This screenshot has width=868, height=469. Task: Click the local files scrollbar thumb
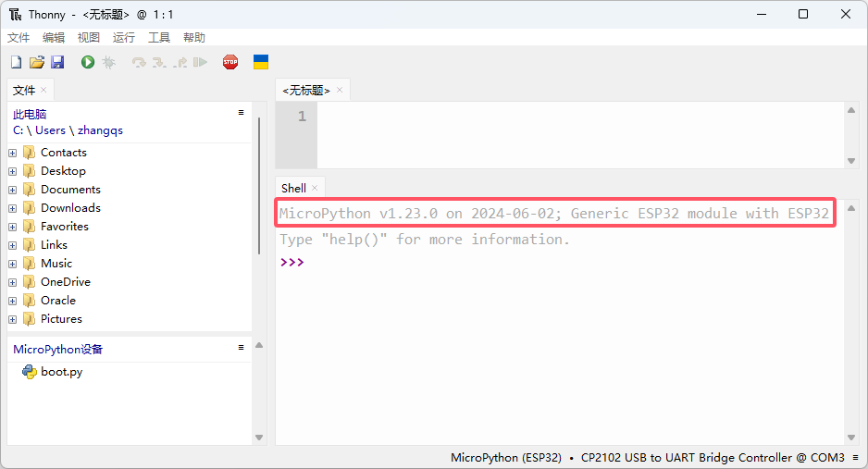(x=259, y=185)
